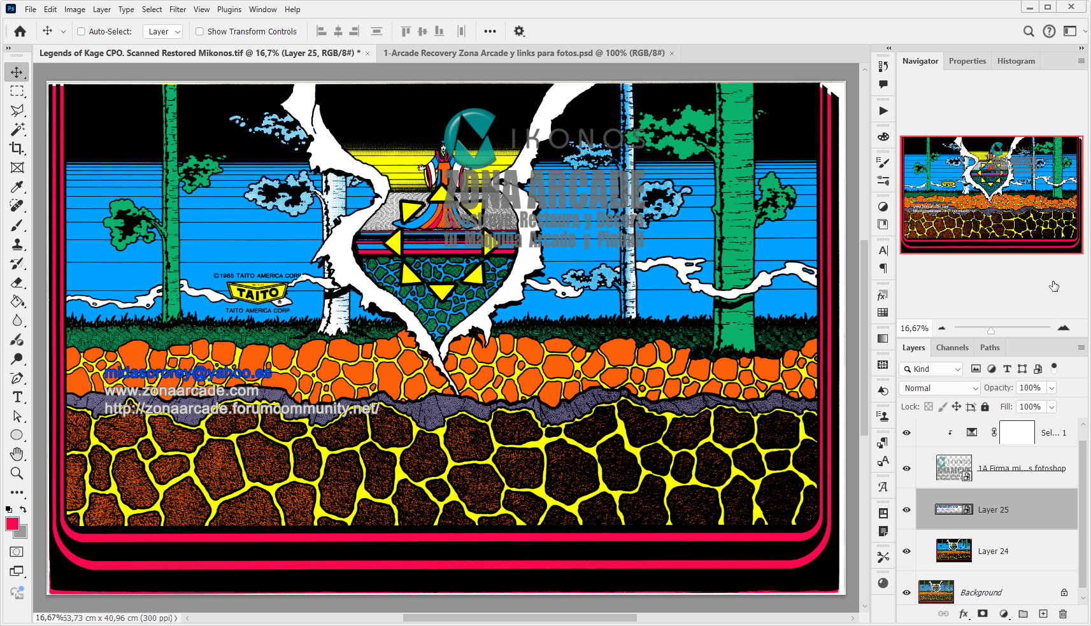Activate the Horizontal Type tool
Viewport: 1091px width, 626px height.
(x=17, y=397)
